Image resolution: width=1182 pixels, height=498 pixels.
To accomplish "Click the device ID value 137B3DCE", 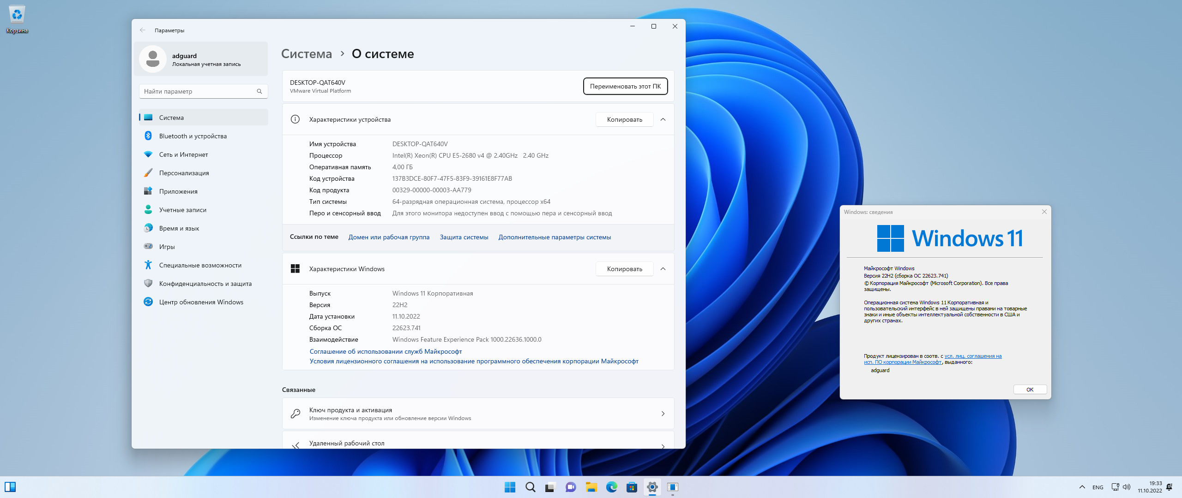I will 452,178.
